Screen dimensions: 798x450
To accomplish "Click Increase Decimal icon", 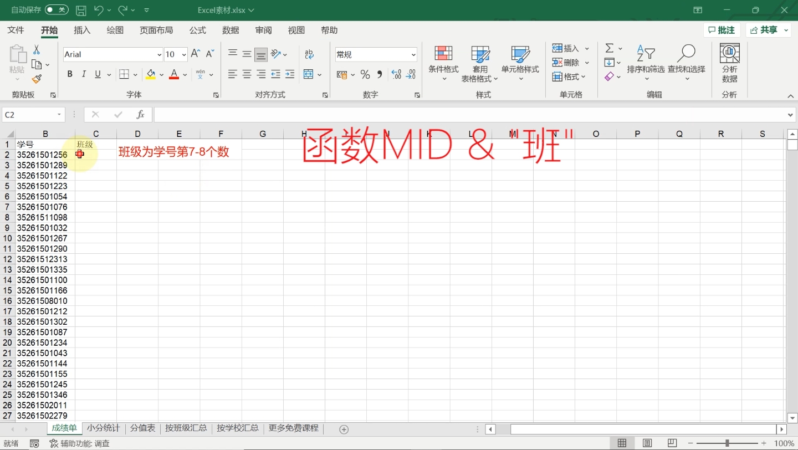I will point(396,74).
